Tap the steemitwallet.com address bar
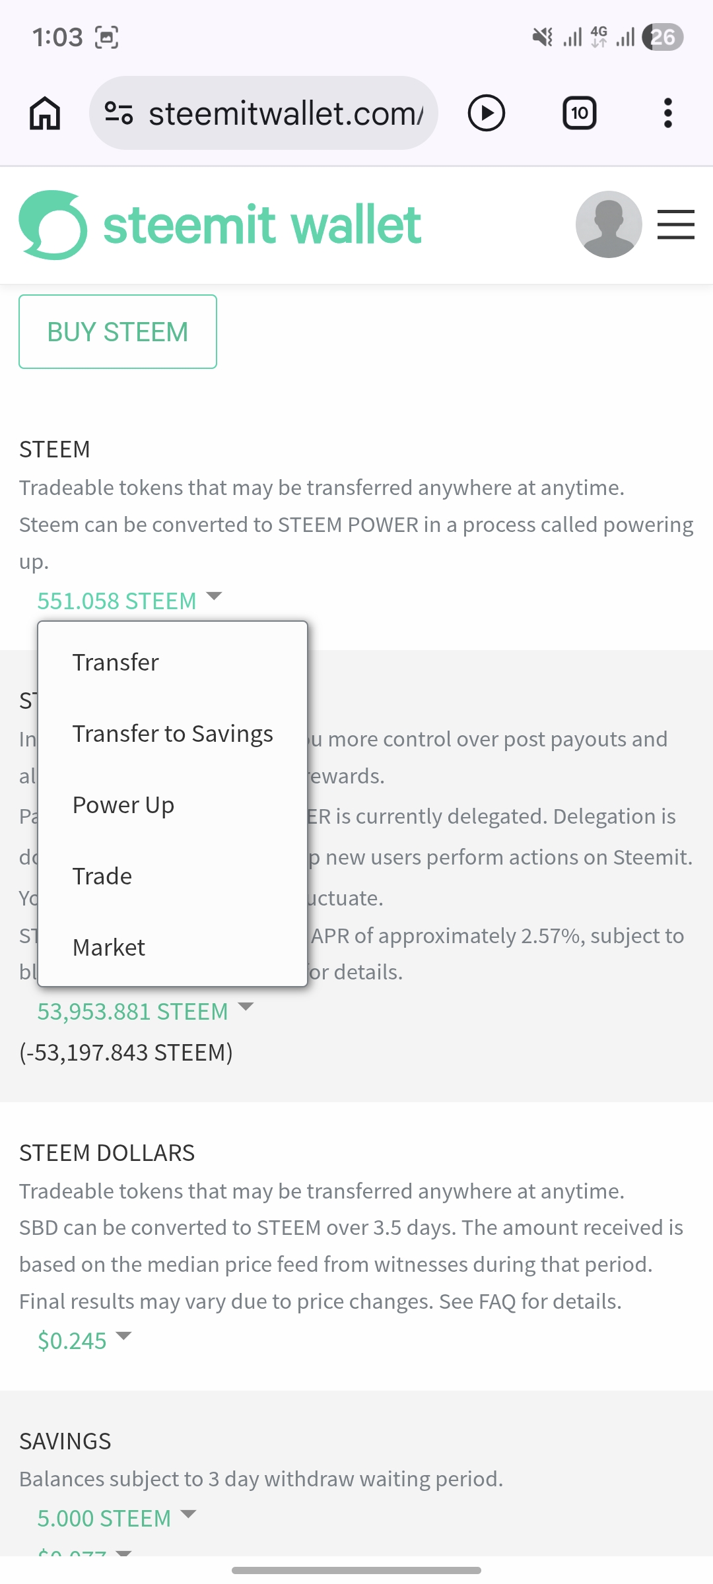This screenshot has height=1584, width=713. coord(285,114)
